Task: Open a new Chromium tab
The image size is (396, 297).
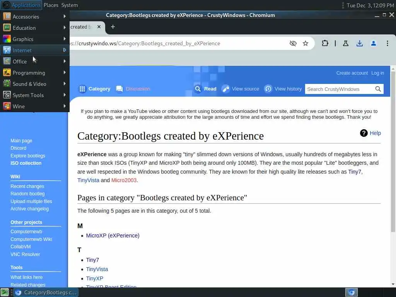Action: click(x=113, y=27)
